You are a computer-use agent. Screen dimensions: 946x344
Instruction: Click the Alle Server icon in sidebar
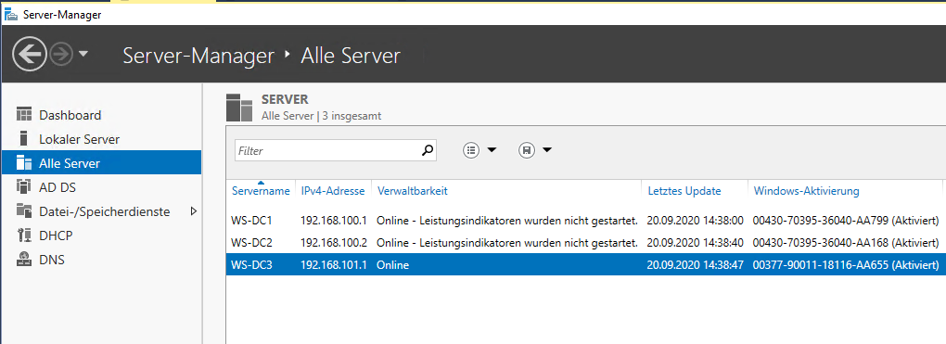[23, 163]
